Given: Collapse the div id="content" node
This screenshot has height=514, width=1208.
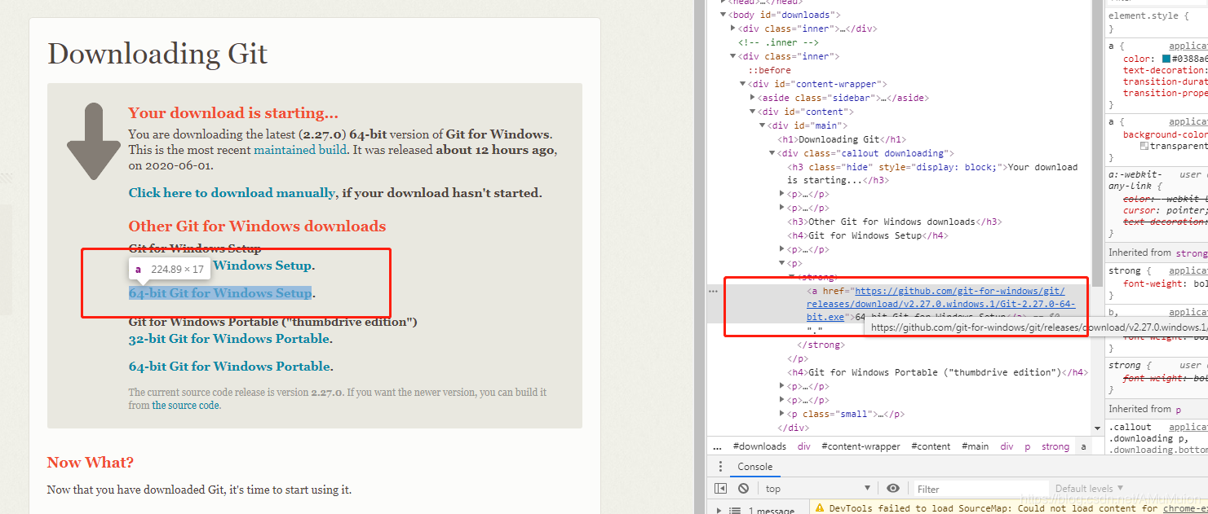Looking at the screenshot, I should click(x=752, y=112).
